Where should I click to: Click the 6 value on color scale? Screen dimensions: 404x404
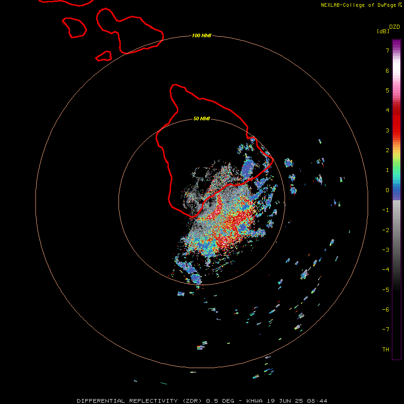387,70
